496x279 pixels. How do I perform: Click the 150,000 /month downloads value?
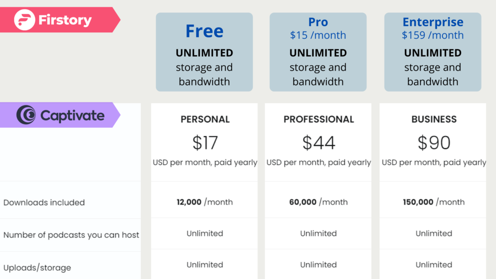[434, 202]
